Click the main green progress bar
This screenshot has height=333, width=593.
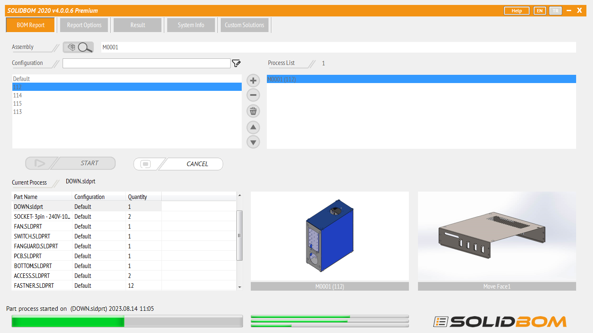tap(127, 321)
